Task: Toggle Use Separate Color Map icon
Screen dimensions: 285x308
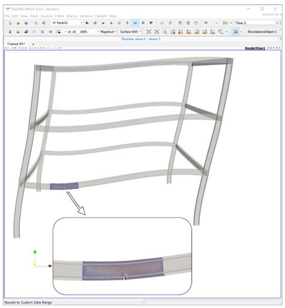Action: point(26,32)
